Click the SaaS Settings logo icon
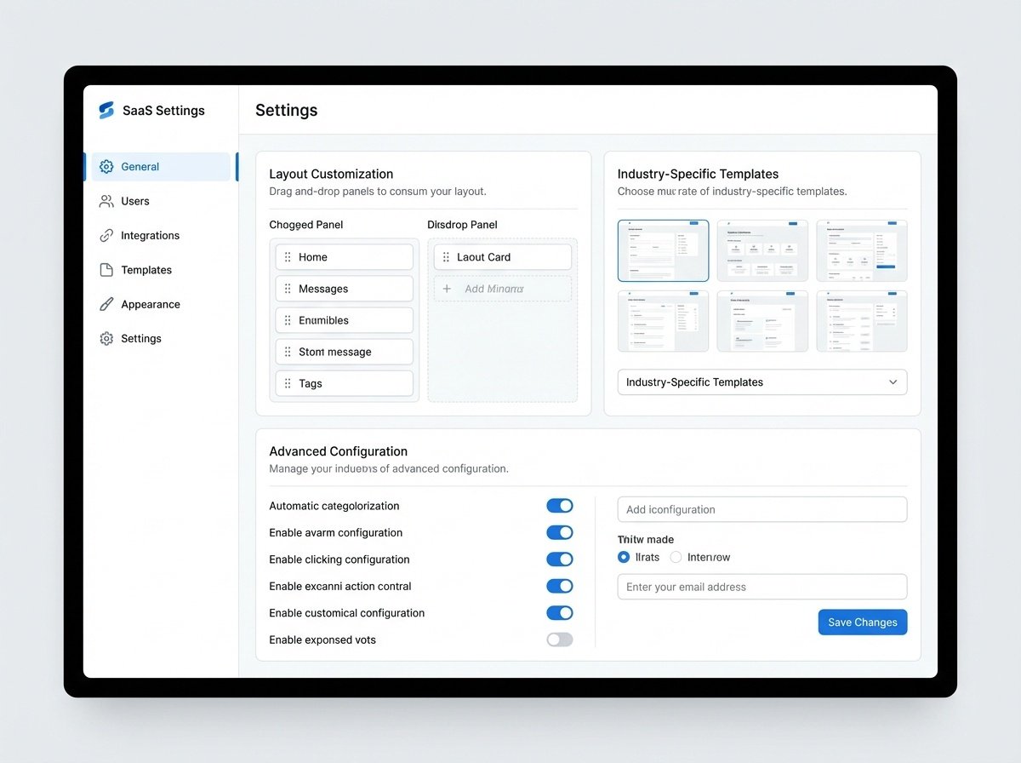Viewport: 1021px width, 763px height. (106, 111)
